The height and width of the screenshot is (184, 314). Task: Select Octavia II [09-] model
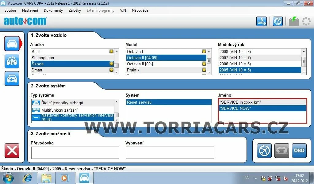click(166, 64)
